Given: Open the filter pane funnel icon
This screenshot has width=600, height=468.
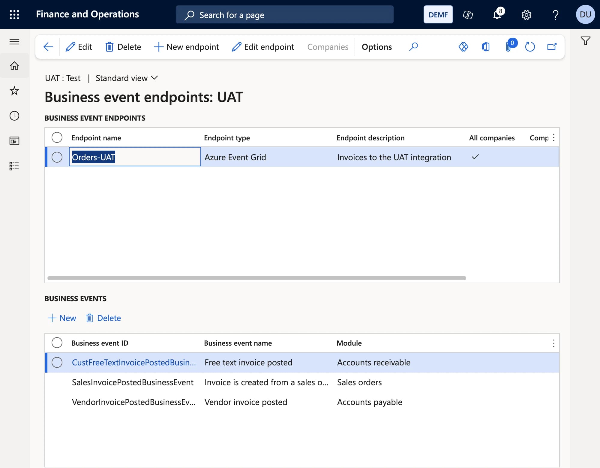Looking at the screenshot, I should (x=585, y=41).
